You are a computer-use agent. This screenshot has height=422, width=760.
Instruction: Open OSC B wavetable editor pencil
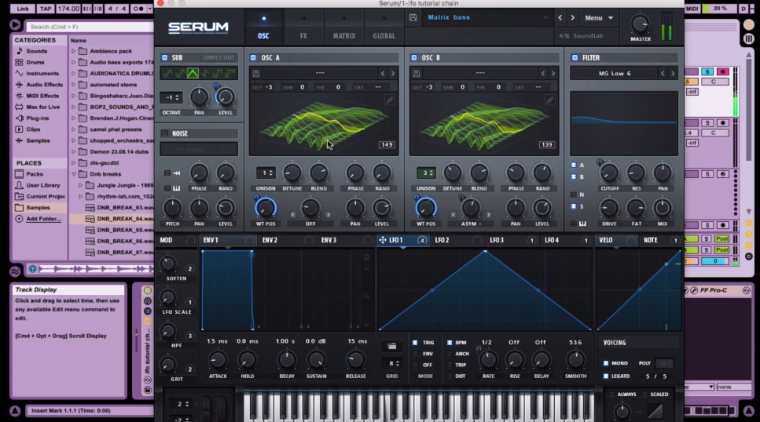(549, 100)
